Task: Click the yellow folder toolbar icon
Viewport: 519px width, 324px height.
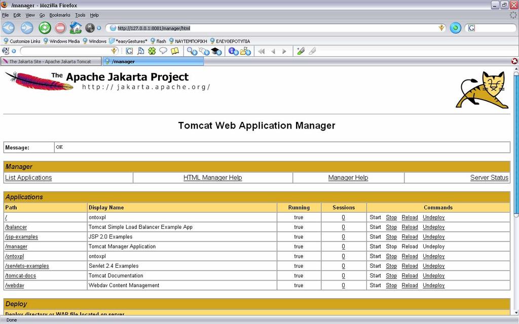Action: (x=245, y=51)
